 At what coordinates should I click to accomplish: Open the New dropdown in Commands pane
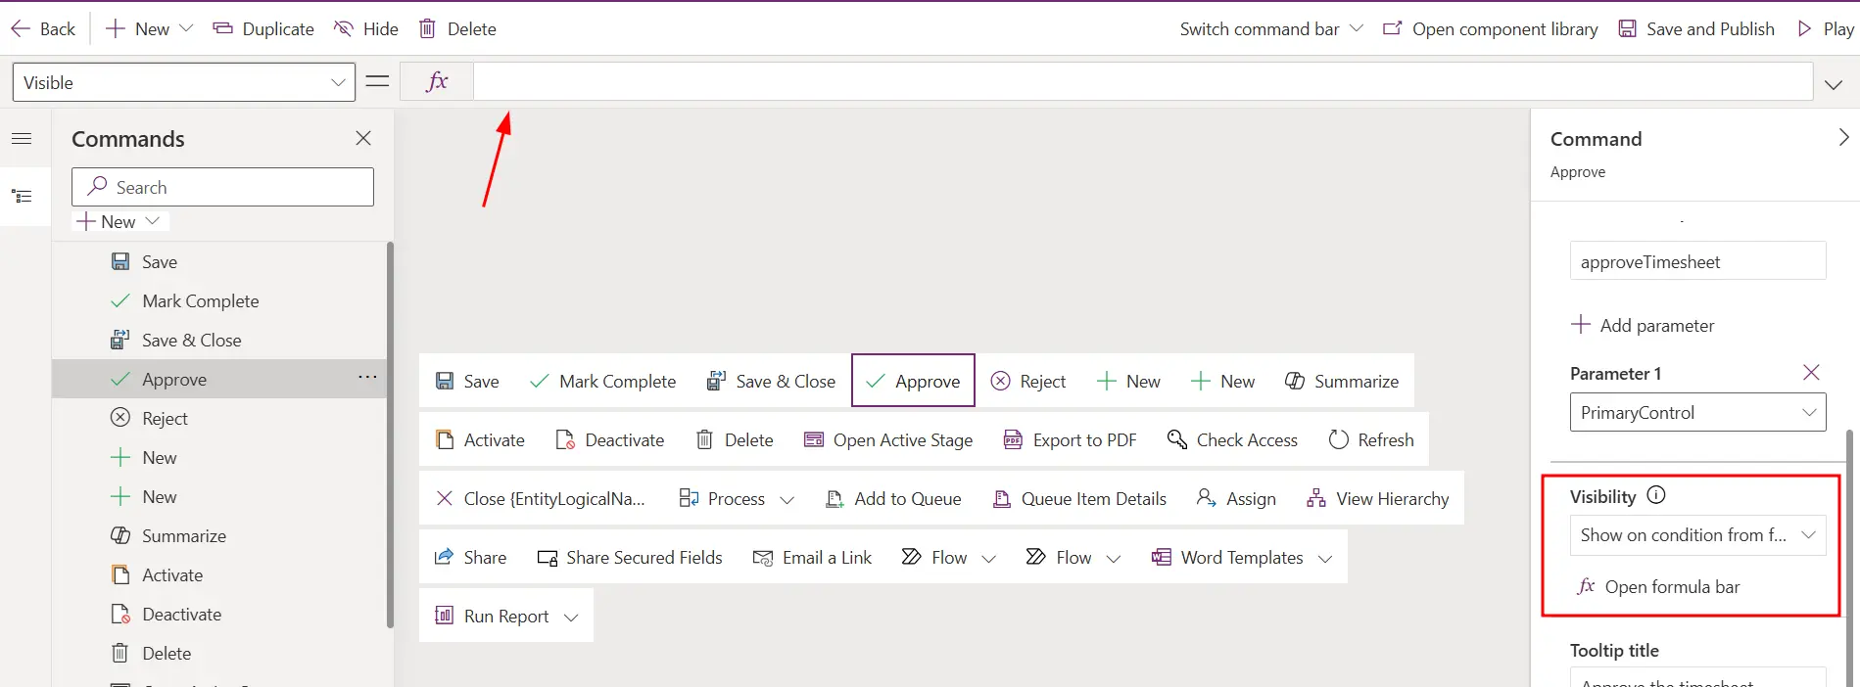pos(119,221)
